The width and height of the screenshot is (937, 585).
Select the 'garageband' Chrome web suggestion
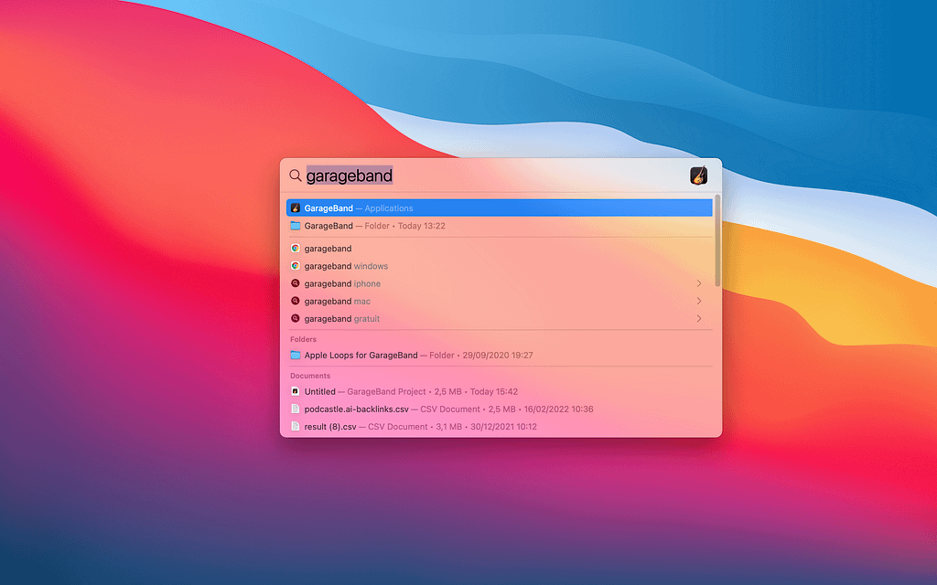pyautogui.click(x=500, y=249)
